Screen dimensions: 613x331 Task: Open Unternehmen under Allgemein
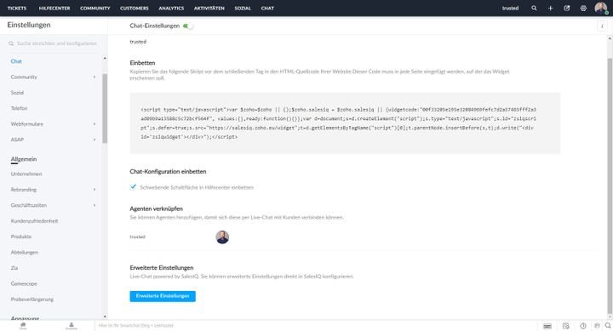coord(26,174)
